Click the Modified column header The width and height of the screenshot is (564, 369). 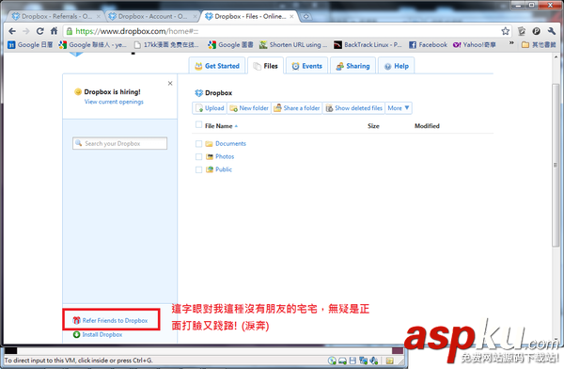[427, 126]
